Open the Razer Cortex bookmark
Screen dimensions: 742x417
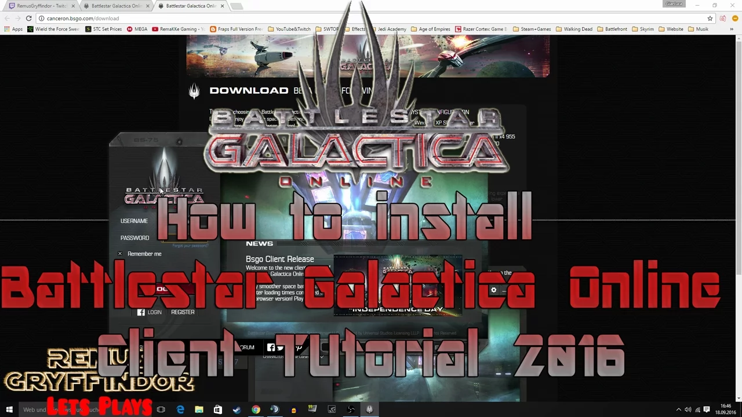click(x=481, y=29)
